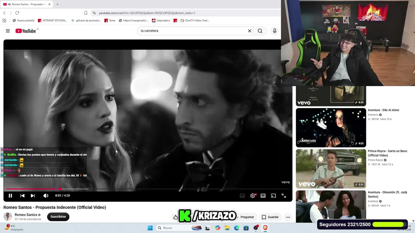Like the video with thumbs up
The image size is (415, 233).
[x=175, y=217]
